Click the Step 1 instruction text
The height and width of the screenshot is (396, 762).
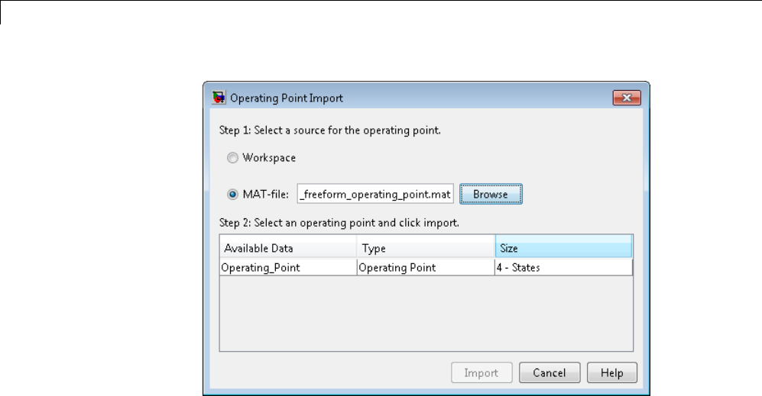point(329,130)
